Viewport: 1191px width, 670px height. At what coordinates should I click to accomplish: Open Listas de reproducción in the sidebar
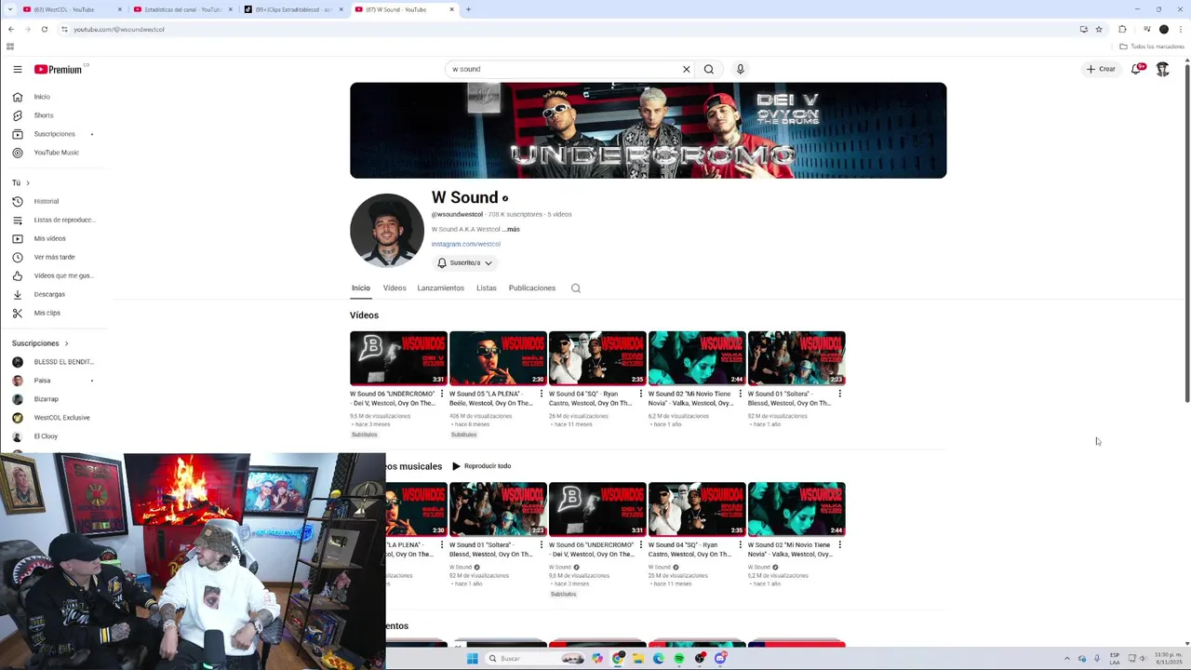[x=64, y=220]
